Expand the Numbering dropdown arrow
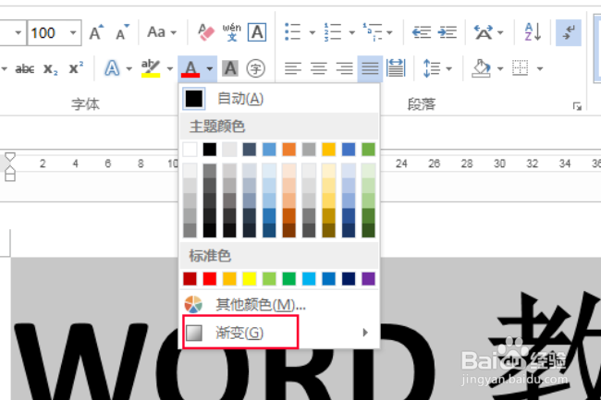The height and width of the screenshot is (400, 601). click(352, 32)
